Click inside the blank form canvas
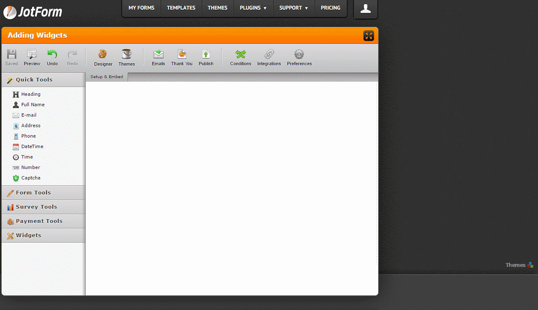Screen dimensions: 538x310 tap(231, 188)
